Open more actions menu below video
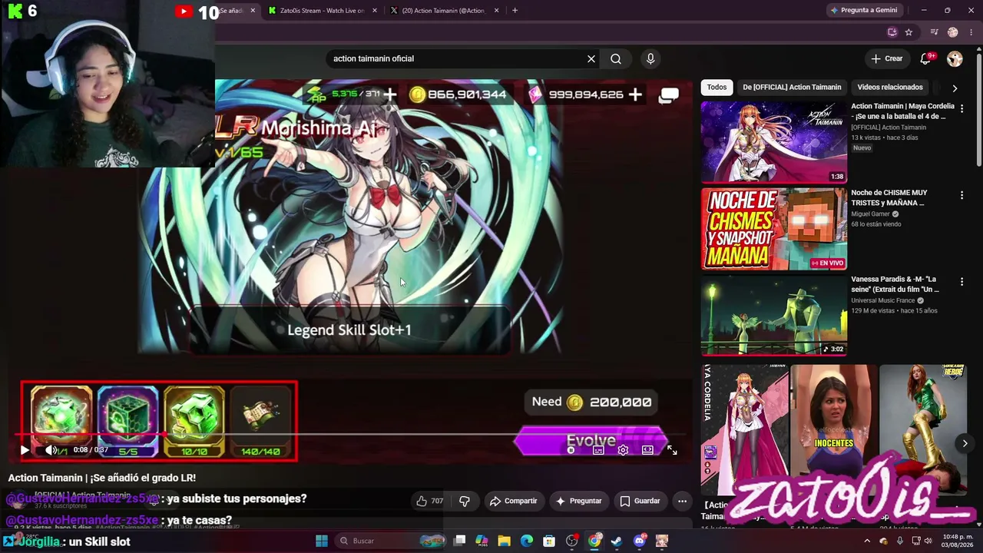Screen dimensions: 983x553 [682, 501]
